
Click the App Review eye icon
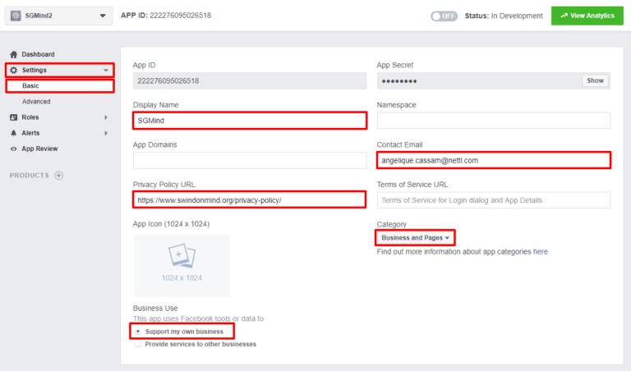[x=14, y=149]
